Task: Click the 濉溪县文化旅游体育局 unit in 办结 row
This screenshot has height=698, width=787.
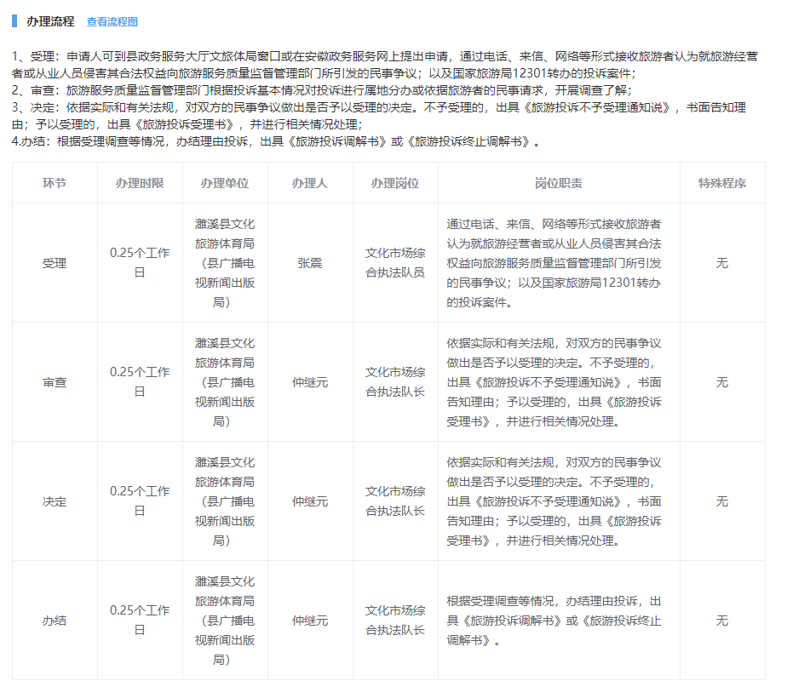Action: coord(225,621)
